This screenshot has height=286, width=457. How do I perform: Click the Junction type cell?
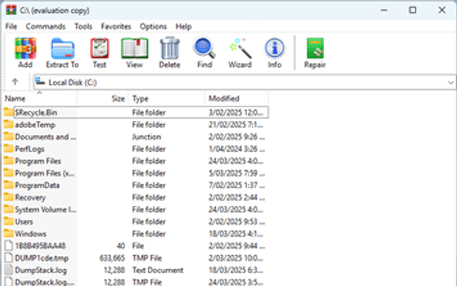[146, 137]
